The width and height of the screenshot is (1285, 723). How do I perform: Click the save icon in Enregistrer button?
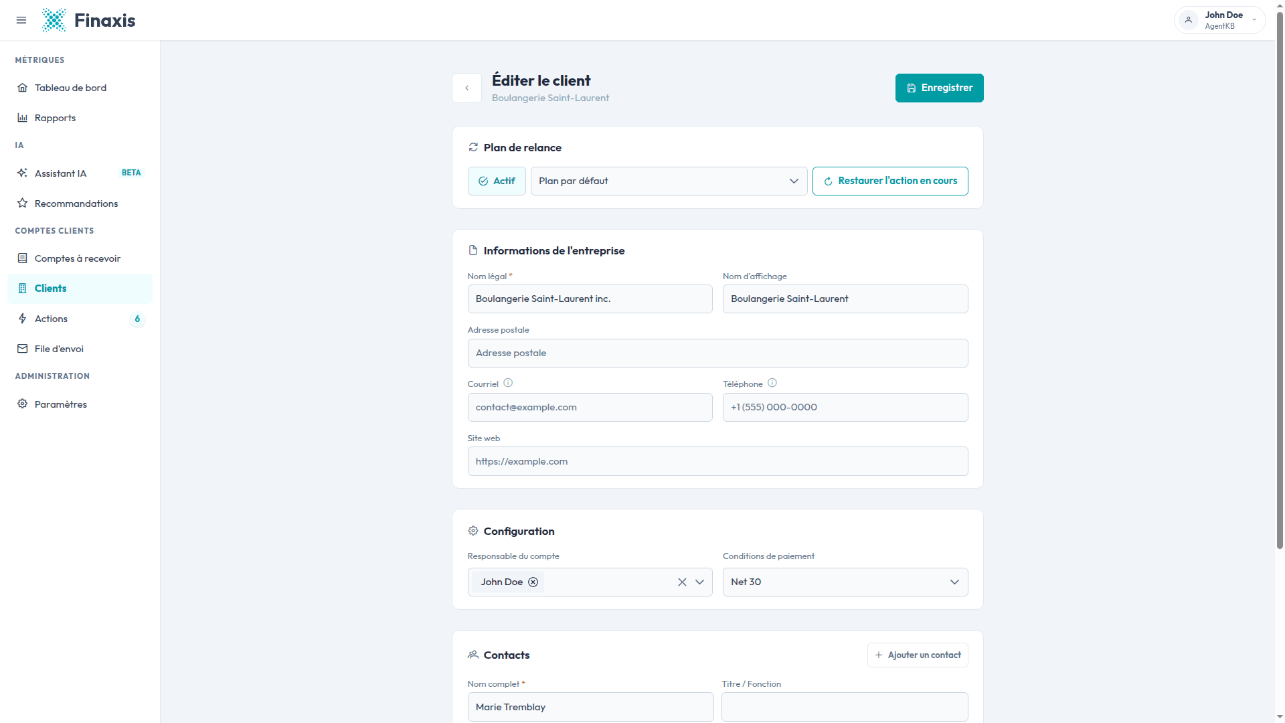coord(911,88)
